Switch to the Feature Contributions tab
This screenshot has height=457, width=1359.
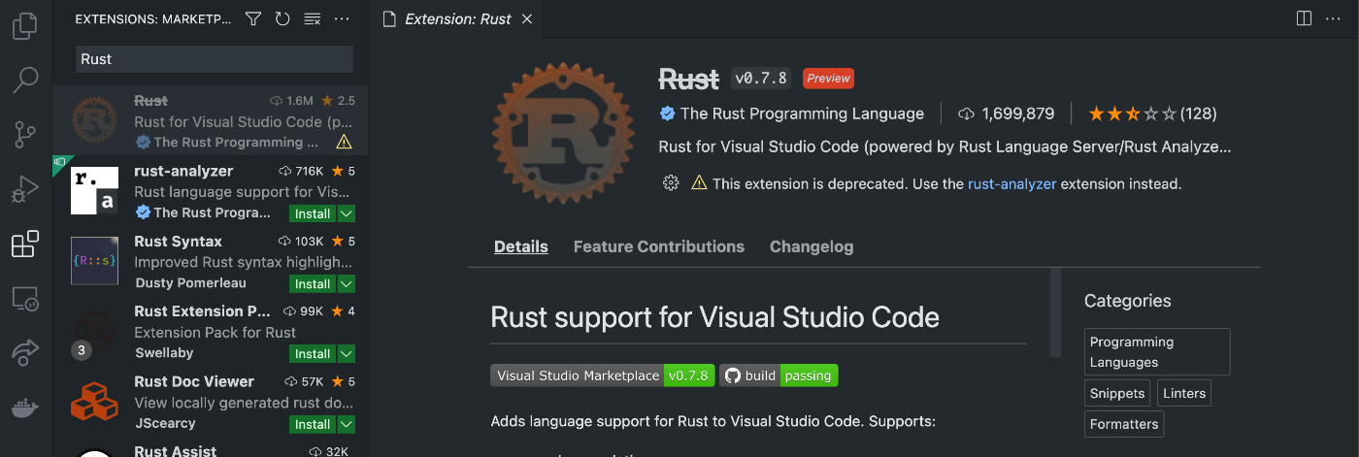[x=659, y=246]
